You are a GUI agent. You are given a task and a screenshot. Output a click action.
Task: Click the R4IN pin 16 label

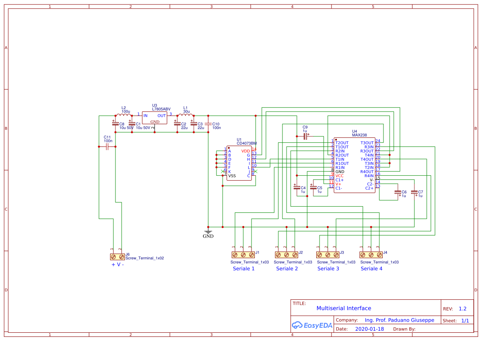pos(369,175)
